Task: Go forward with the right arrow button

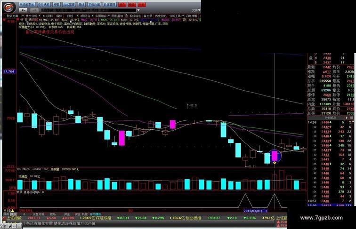Action: (x=34, y=10)
